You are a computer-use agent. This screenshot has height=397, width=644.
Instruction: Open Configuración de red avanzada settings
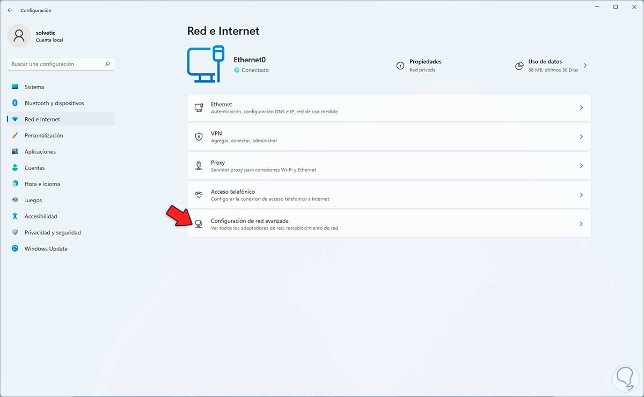389,224
